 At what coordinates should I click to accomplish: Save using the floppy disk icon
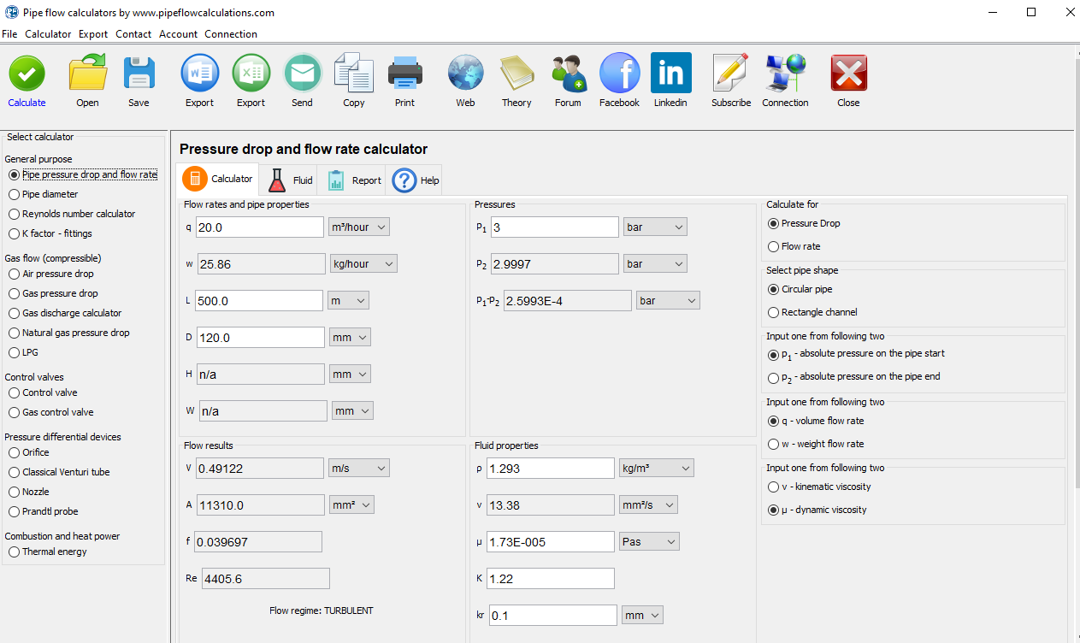pos(139,74)
